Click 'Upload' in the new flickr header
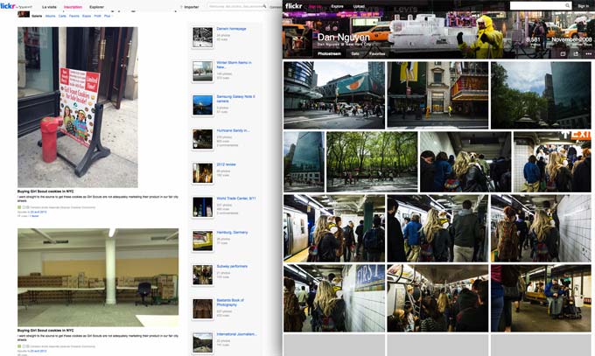 click(359, 6)
